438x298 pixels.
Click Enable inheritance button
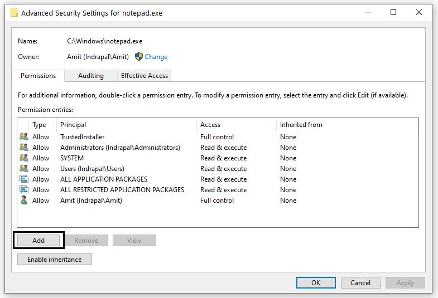[55, 259]
